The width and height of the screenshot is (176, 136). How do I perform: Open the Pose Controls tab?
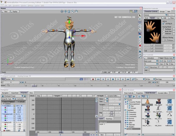[129, 93]
